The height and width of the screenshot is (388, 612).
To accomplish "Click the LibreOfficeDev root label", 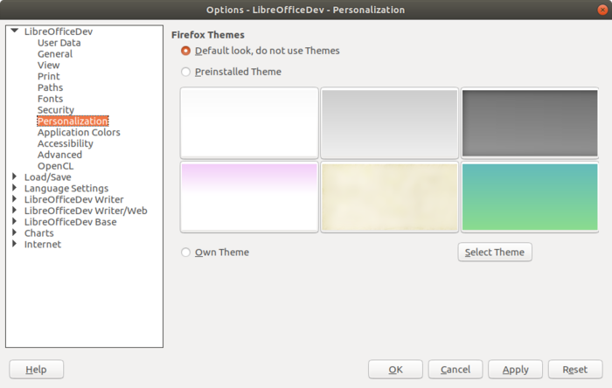I will click(59, 31).
